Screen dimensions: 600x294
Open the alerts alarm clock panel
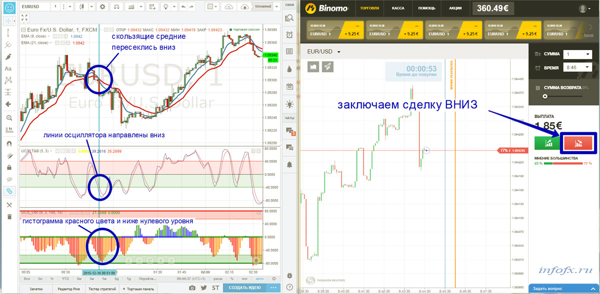click(289, 34)
